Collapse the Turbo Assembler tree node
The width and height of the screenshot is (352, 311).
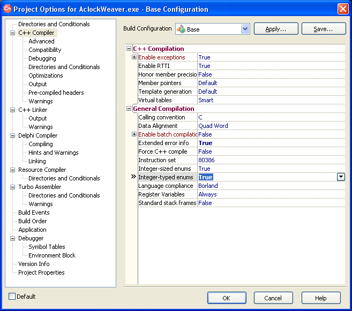coord(12,187)
